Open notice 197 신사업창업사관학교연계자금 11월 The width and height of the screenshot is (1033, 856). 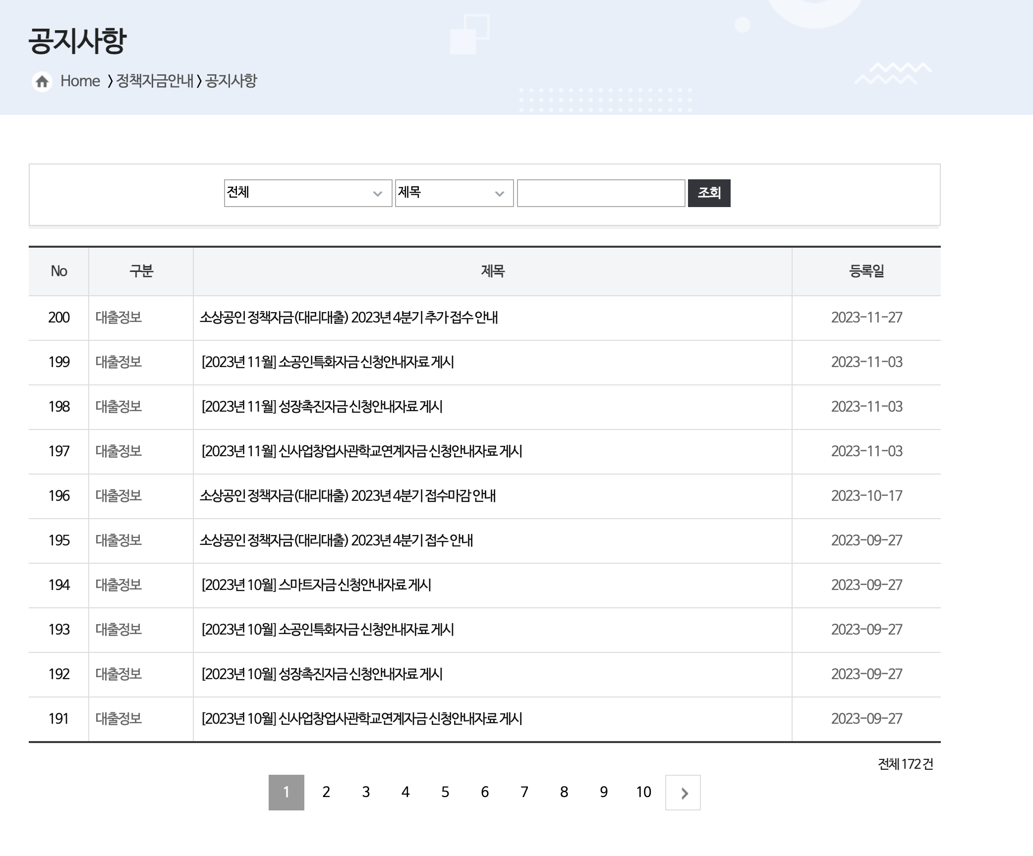361,451
